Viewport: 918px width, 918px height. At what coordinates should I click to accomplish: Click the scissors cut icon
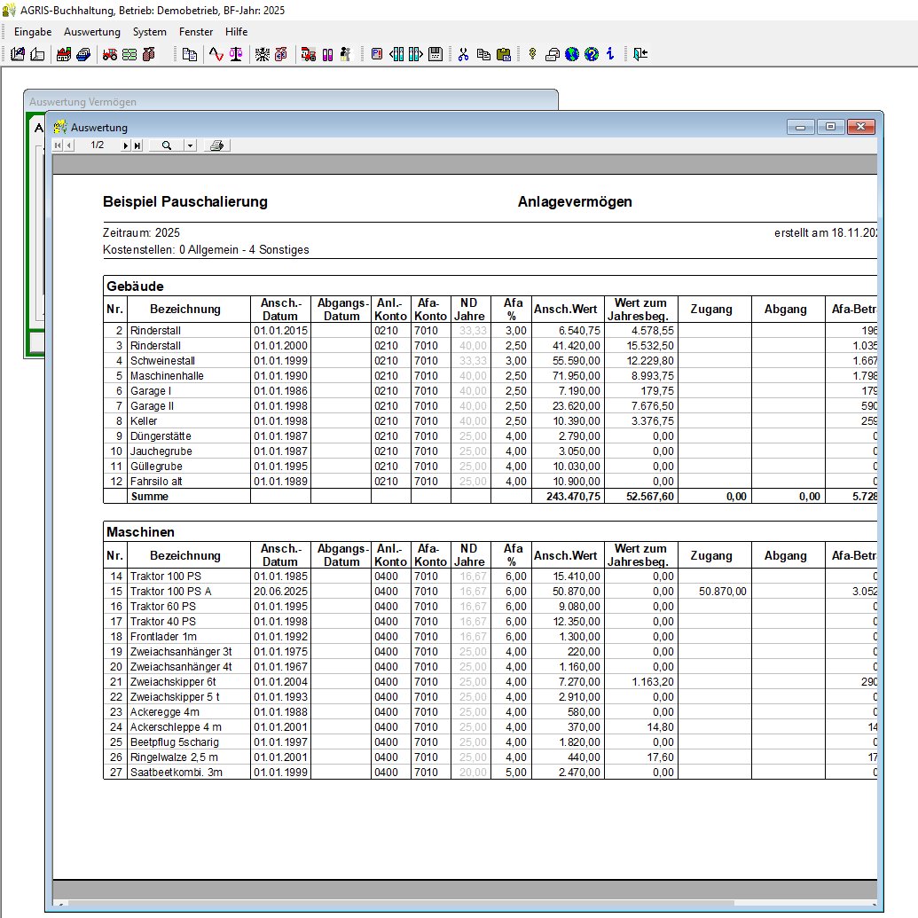463,54
